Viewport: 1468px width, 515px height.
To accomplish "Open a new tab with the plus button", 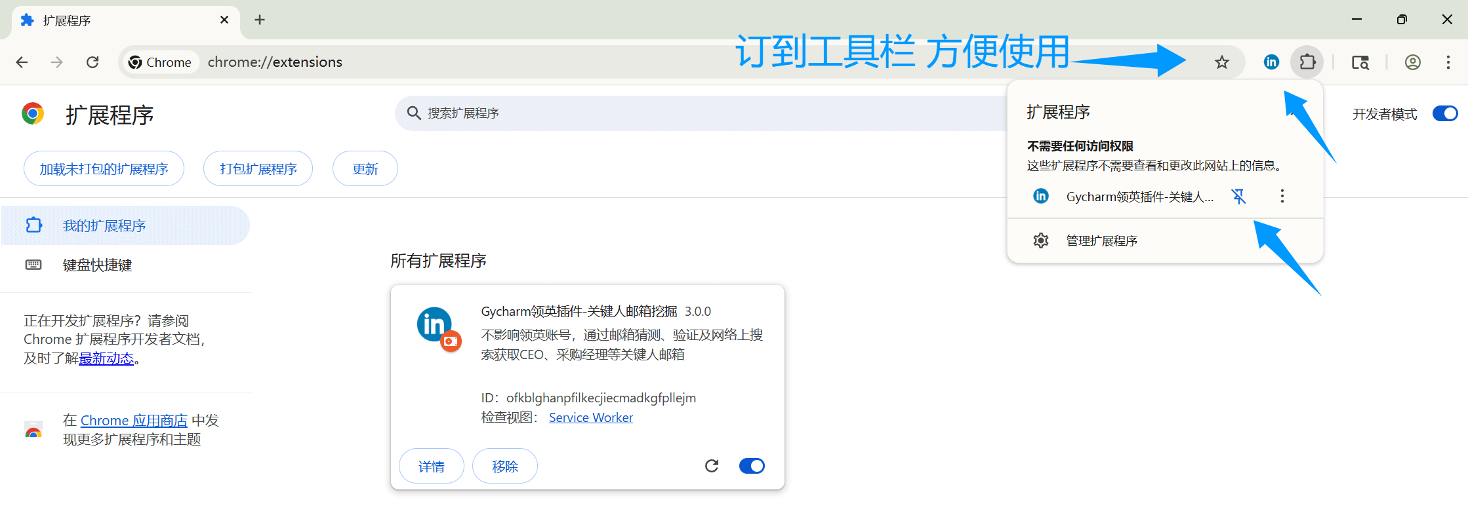I will [x=260, y=20].
